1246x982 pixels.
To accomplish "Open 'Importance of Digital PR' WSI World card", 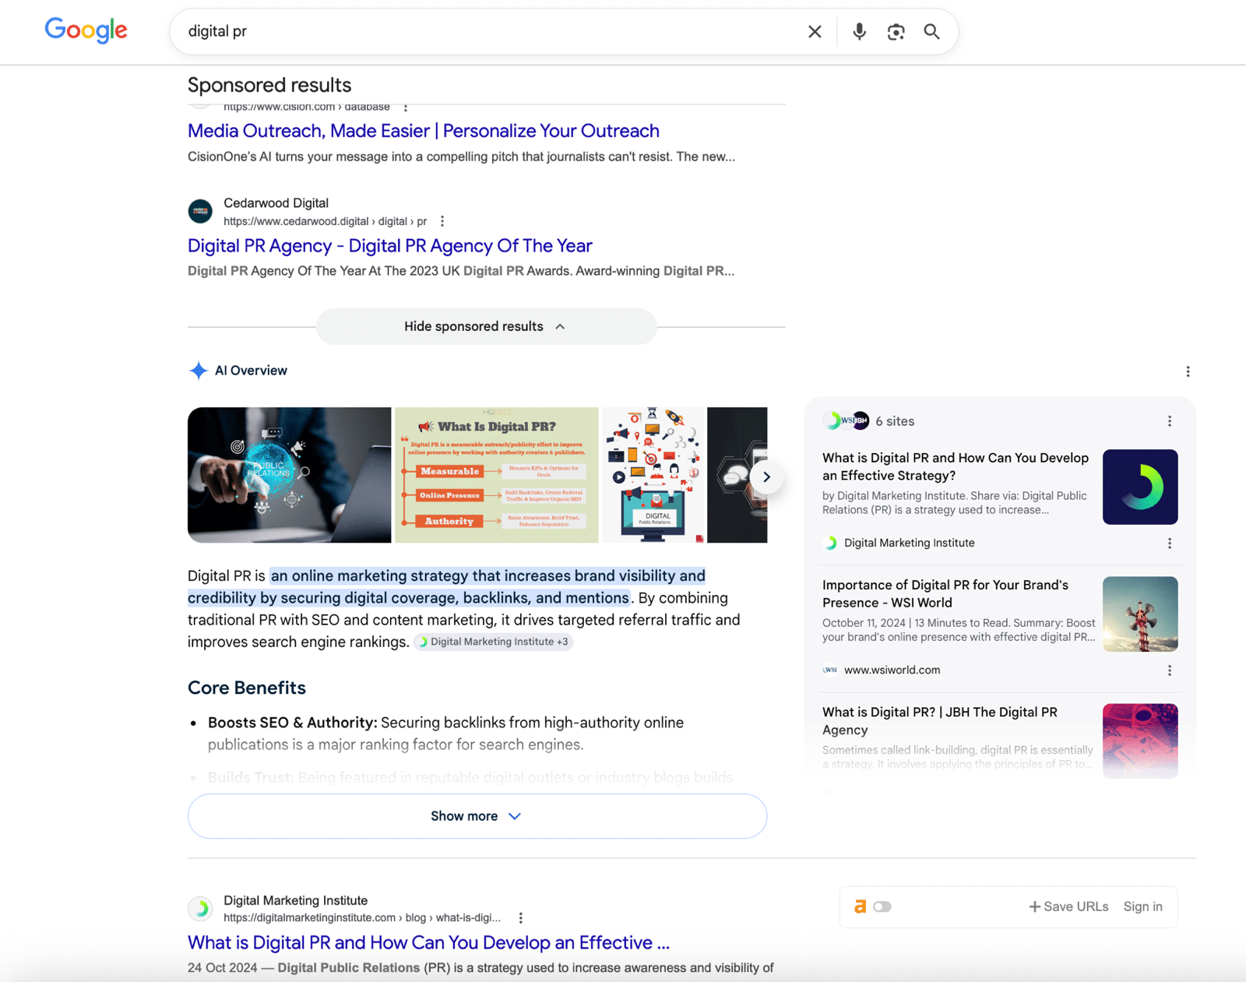I will pos(945,593).
